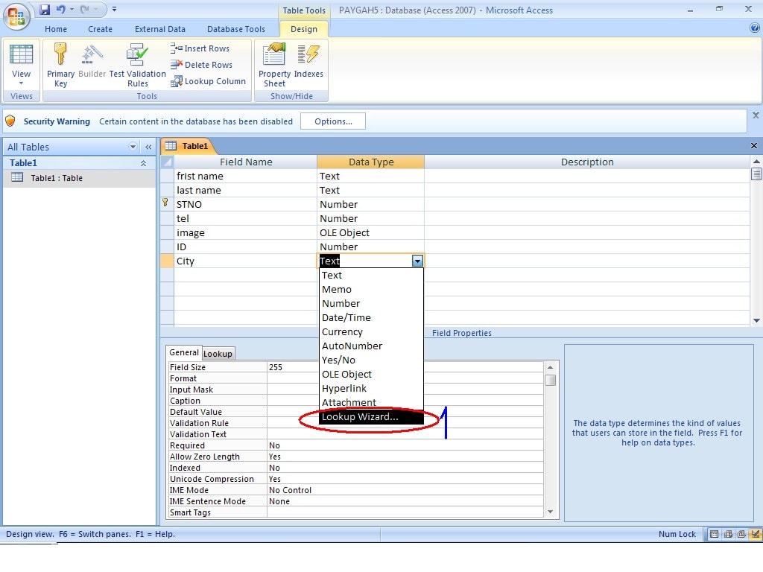Screen dimensions: 763x572
Task: Open the Indexes window
Action: [x=308, y=64]
